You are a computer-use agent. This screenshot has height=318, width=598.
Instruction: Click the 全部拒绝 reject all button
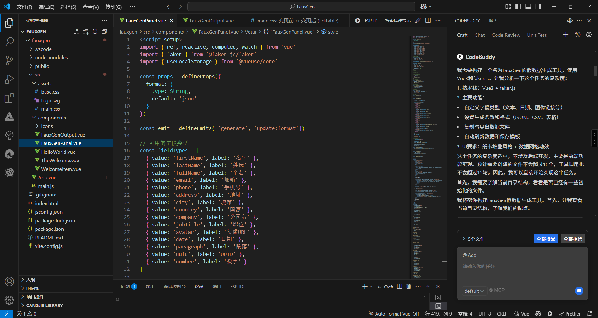pos(573,239)
